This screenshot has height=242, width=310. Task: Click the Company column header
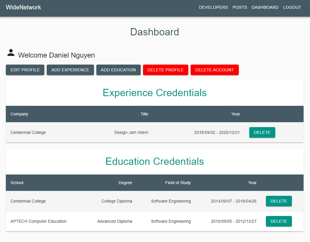19,114
